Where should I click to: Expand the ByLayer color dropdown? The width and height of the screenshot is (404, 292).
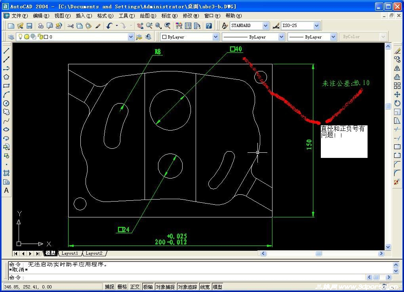tap(215, 37)
